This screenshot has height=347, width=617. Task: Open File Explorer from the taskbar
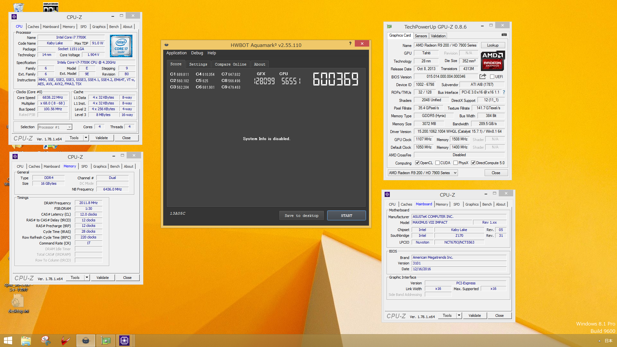(26, 341)
